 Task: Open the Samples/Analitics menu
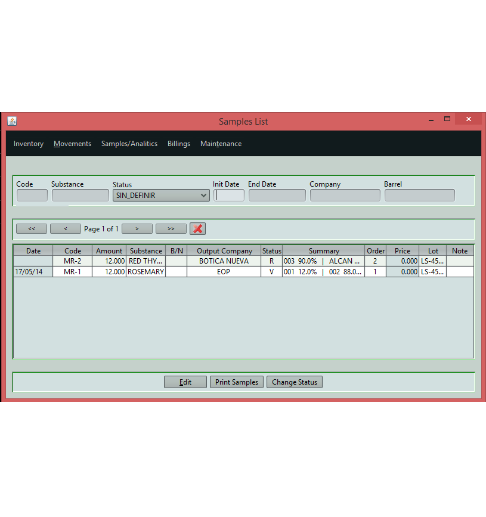click(x=129, y=144)
